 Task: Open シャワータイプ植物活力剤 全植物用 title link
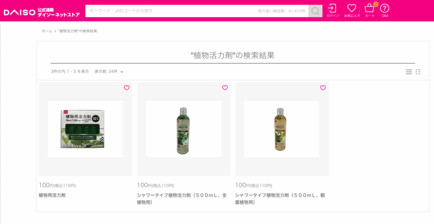pyautogui.click(x=182, y=199)
